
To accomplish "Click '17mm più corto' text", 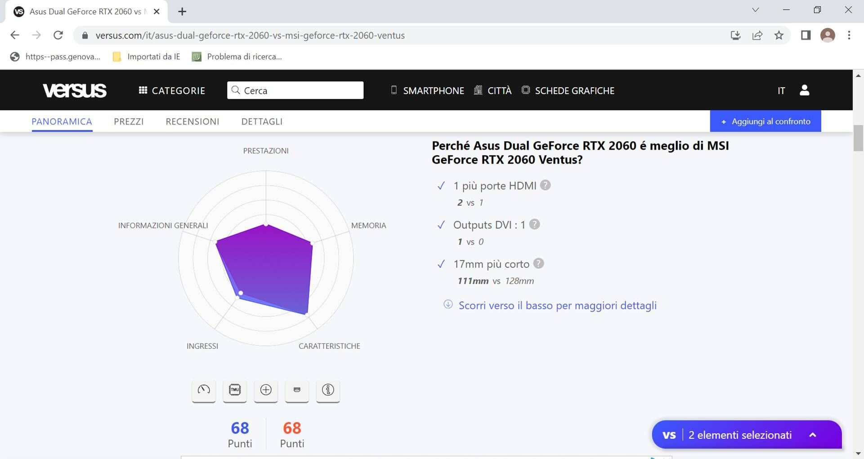I will [x=491, y=264].
